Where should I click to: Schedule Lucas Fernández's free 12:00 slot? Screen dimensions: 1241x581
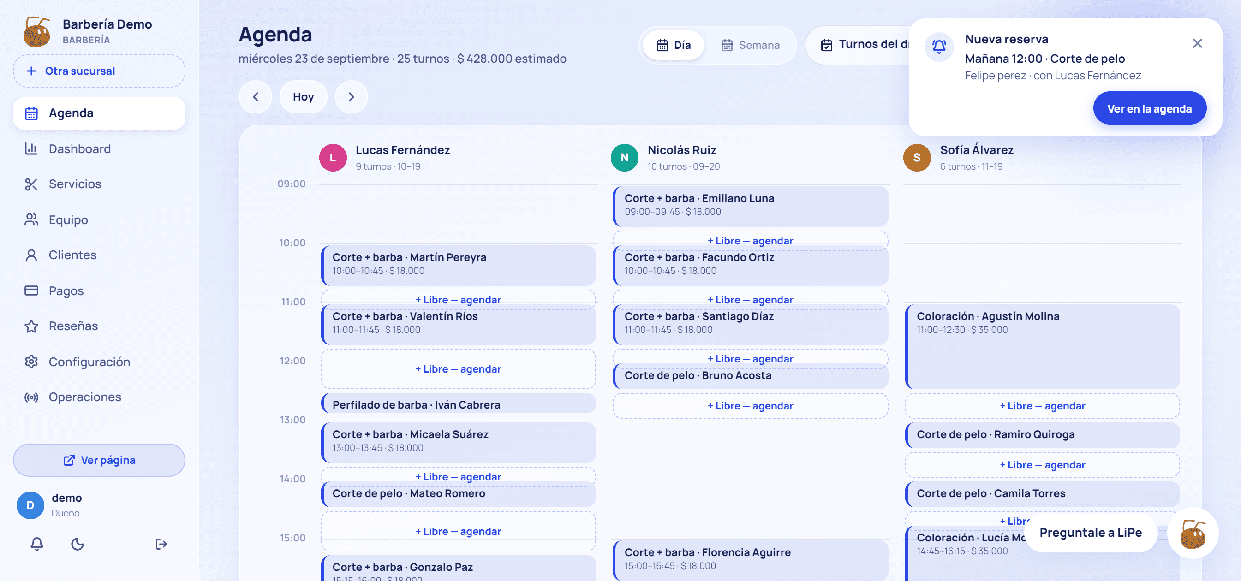coord(459,369)
